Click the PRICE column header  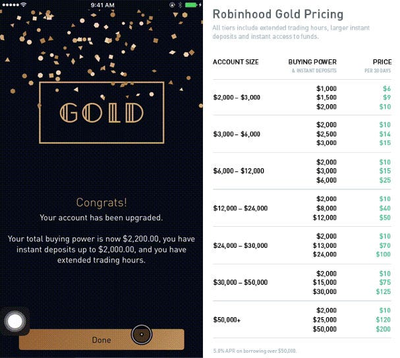click(382, 62)
